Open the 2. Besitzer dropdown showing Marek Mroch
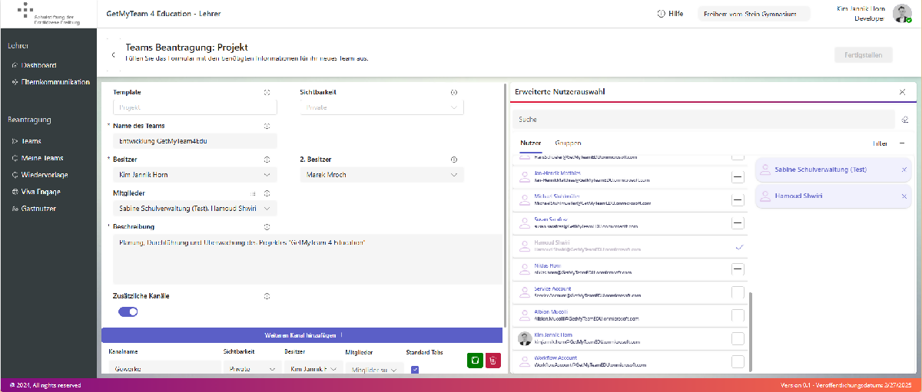This screenshot has width=922, height=392. (x=382, y=175)
